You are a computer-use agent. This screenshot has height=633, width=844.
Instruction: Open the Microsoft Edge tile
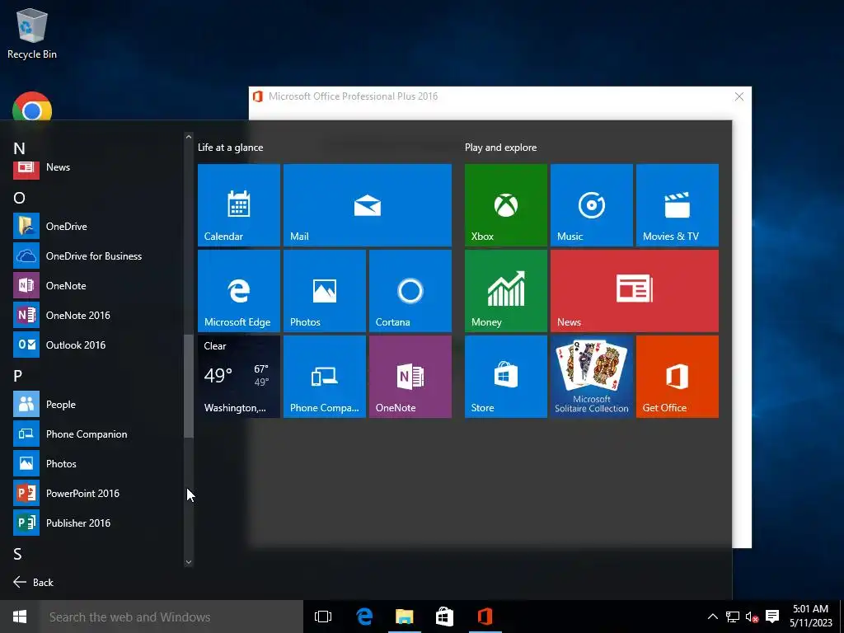(239, 291)
